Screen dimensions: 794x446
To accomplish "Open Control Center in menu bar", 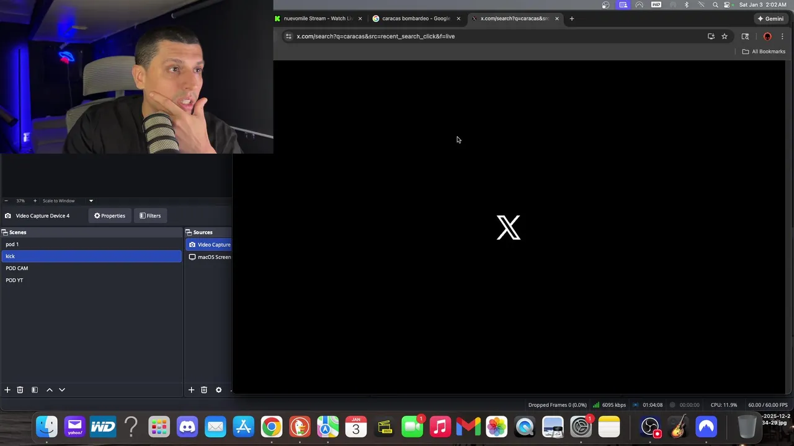I will pos(728,5).
